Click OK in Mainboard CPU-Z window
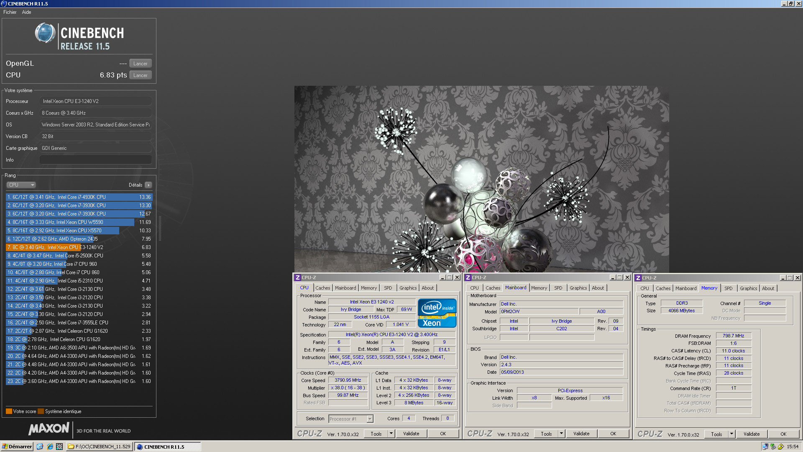The height and width of the screenshot is (452, 803). (x=613, y=434)
